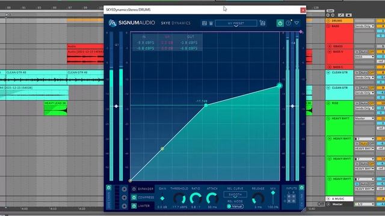Unfold the GBASS track arrow
This screenshot has height=216, width=385.
[x=330, y=46]
